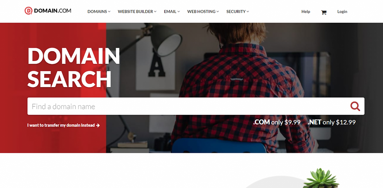Open the WEBSITE BUILDER menu label
383x188 pixels.
pyautogui.click(x=135, y=11)
